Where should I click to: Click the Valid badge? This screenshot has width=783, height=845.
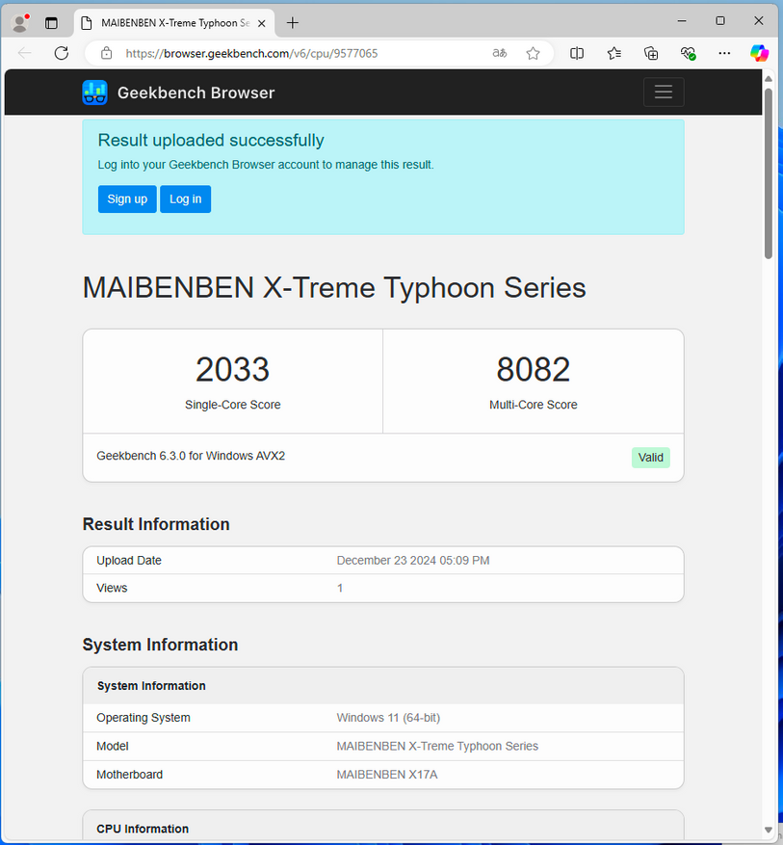[650, 458]
